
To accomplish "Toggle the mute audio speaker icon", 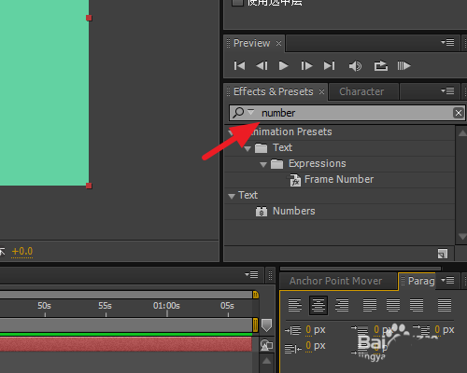I will tap(355, 66).
